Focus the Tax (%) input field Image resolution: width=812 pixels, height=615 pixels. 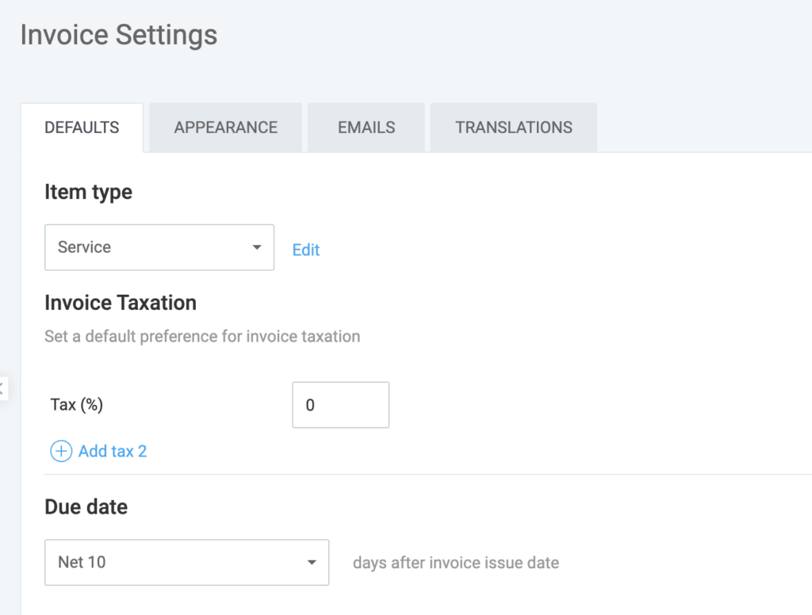[x=340, y=405]
